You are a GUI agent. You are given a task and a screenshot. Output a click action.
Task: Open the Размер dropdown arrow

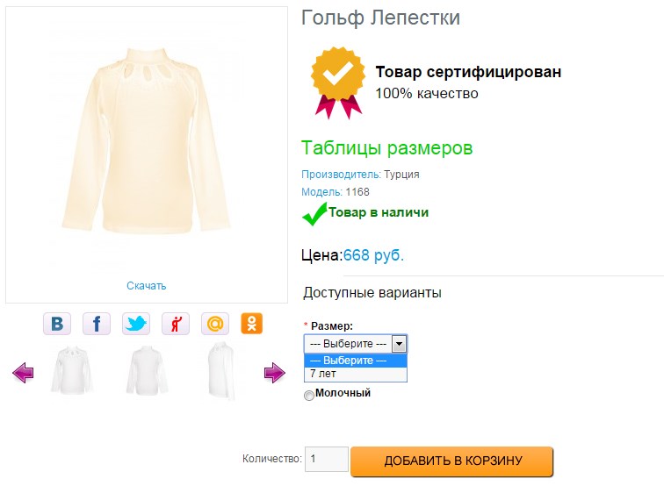(x=399, y=344)
